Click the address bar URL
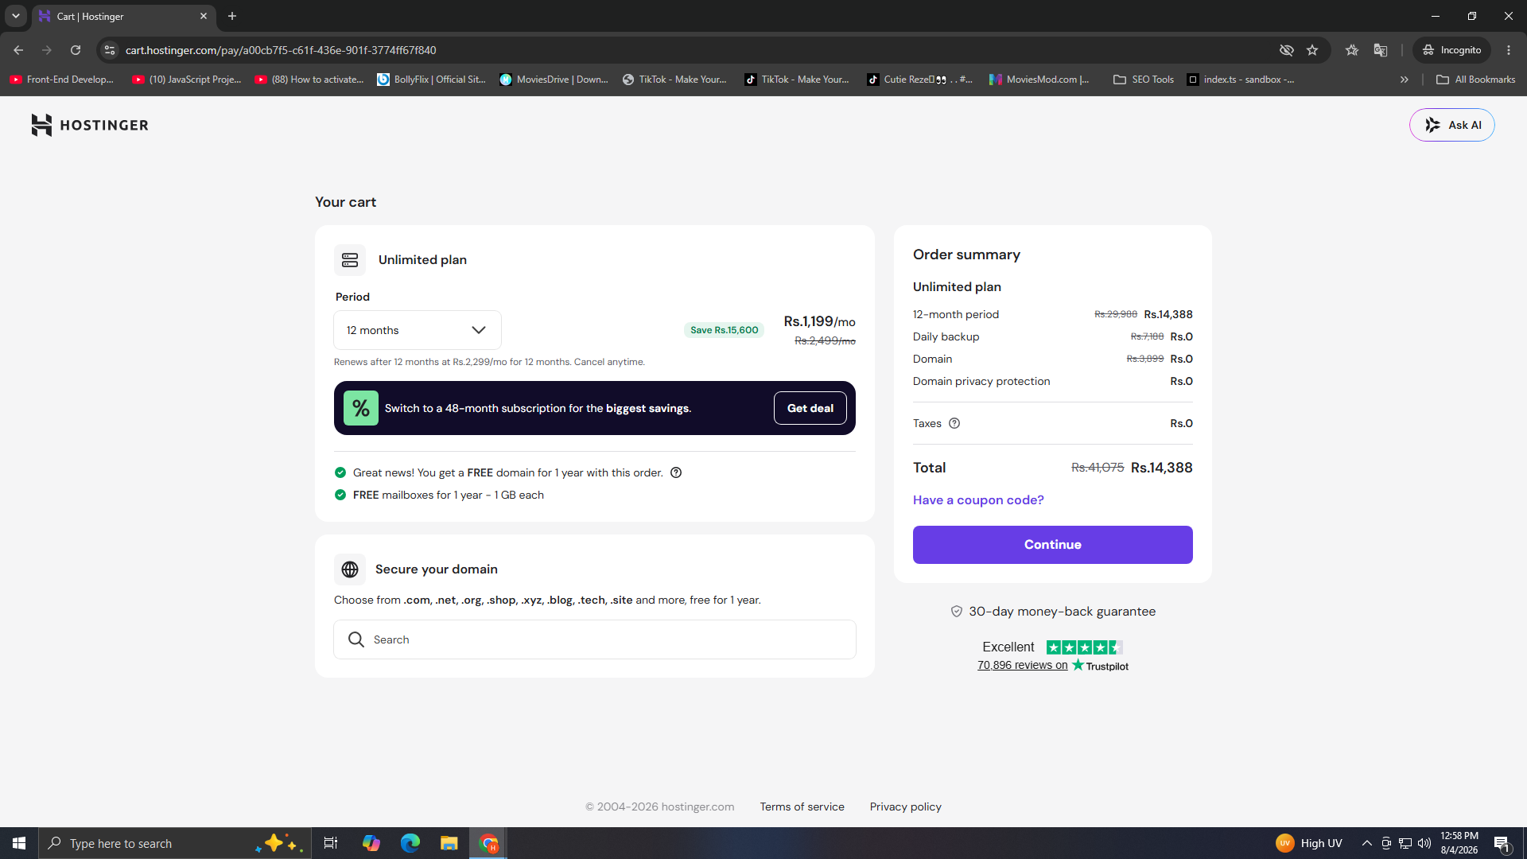This screenshot has width=1527, height=859. [281, 50]
